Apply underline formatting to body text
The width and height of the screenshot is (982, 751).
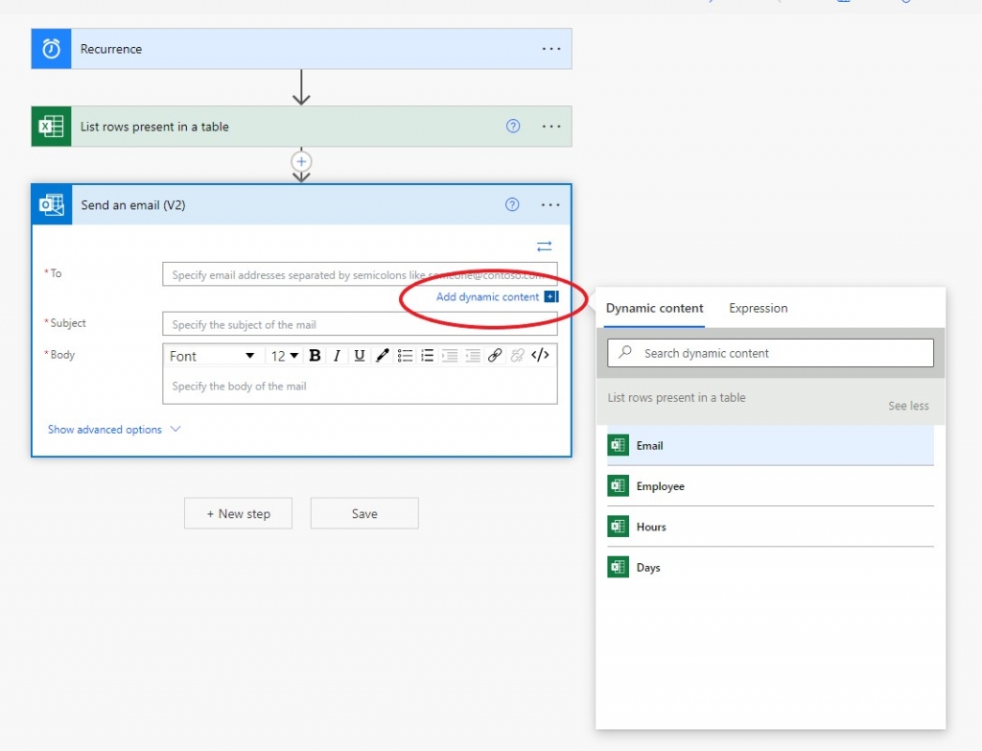click(x=360, y=355)
